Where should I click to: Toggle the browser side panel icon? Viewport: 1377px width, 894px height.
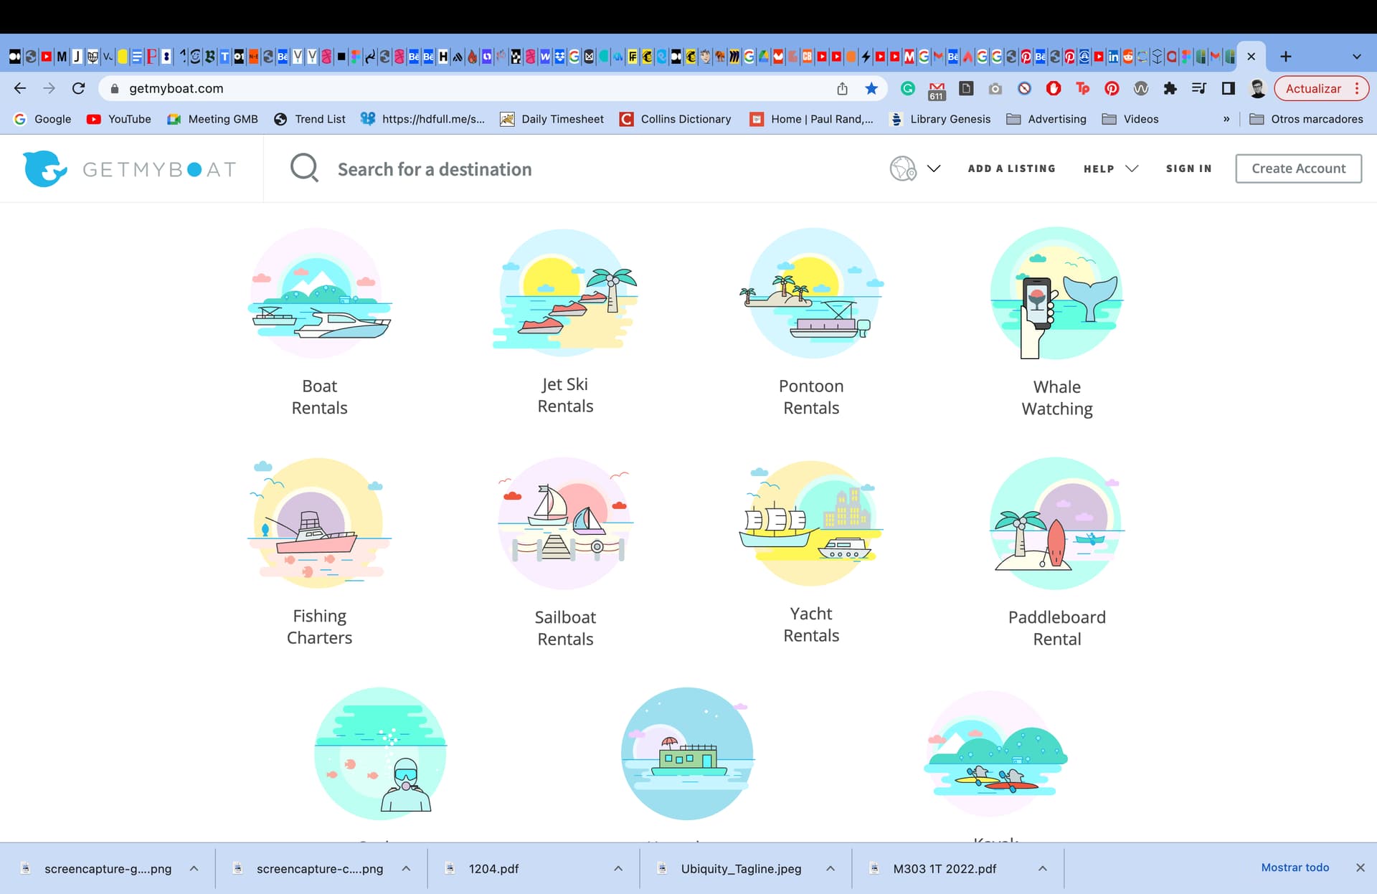point(1228,88)
